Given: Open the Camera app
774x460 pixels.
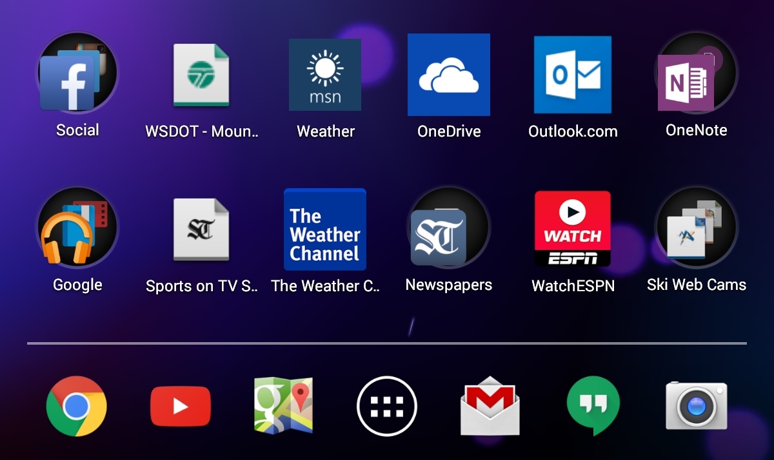Looking at the screenshot, I should pyautogui.click(x=697, y=406).
